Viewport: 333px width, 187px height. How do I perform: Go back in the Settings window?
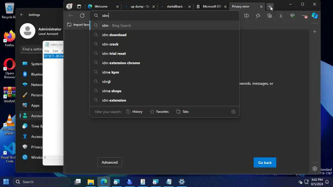click(22, 15)
